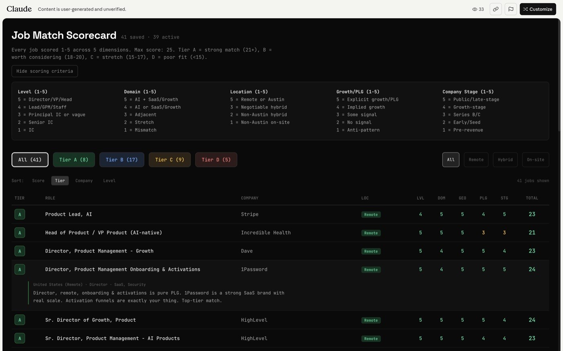Click the 41 jobs shown text
This screenshot has height=351, width=563.
533,181
